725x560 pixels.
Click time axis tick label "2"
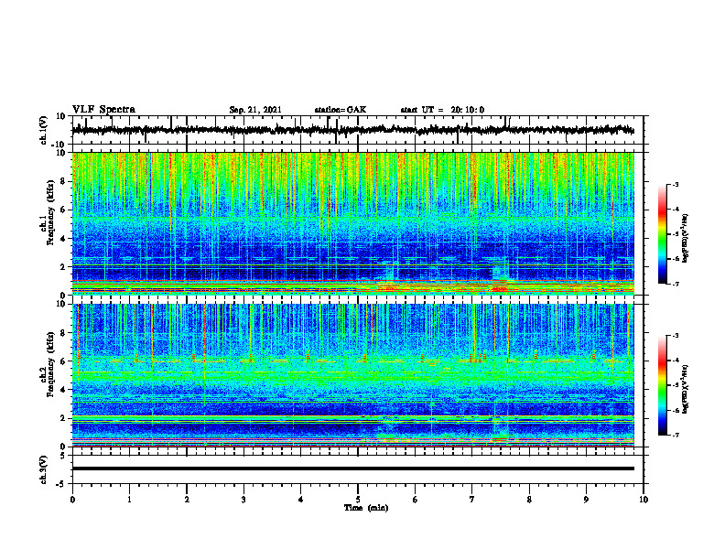point(187,500)
